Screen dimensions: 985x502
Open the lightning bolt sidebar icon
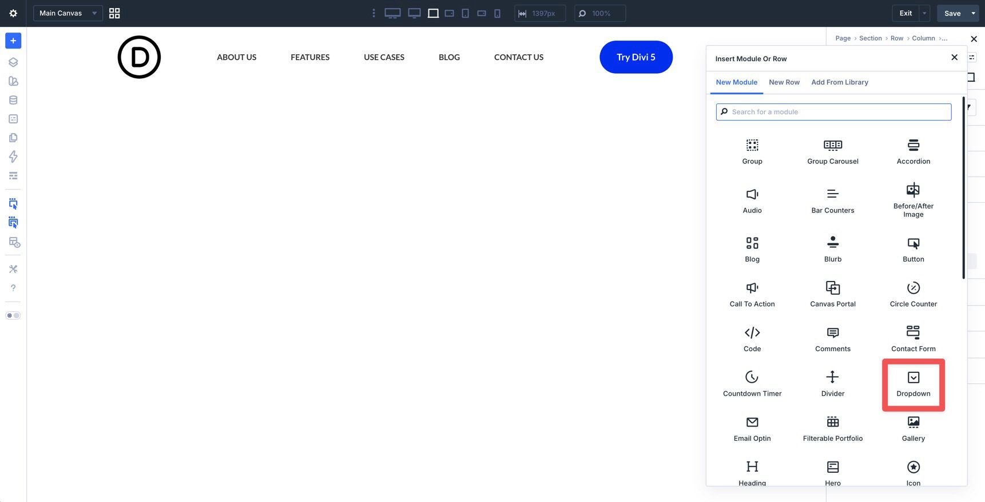point(13,156)
